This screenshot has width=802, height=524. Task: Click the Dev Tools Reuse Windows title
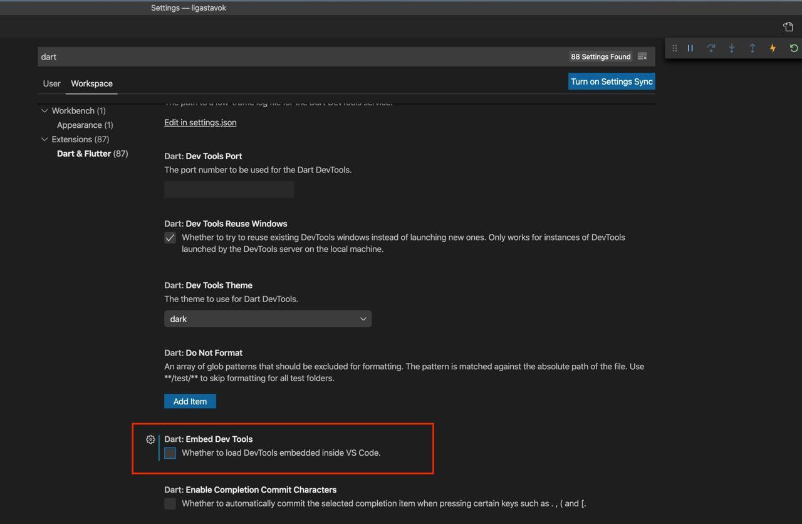[226, 224]
